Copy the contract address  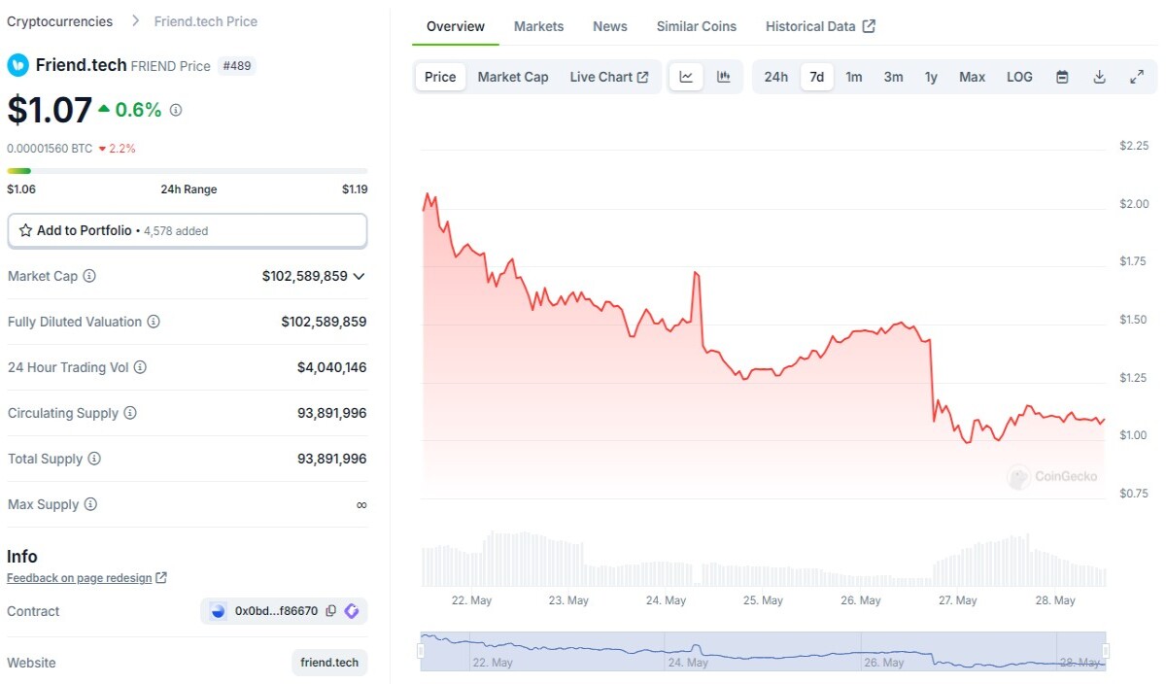click(331, 611)
